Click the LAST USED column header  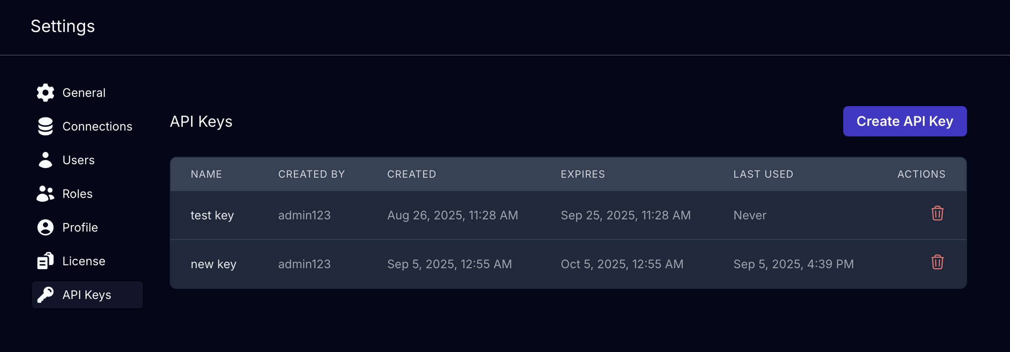763,174
